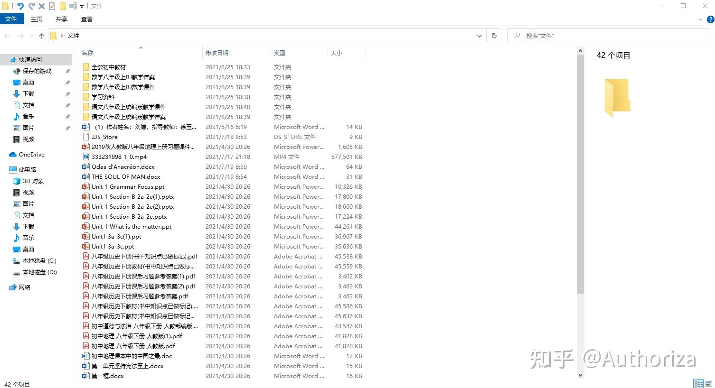Click the 677,501 KB size cell
The height and width of the screenshot is (388, 715).
click(347, 157)
